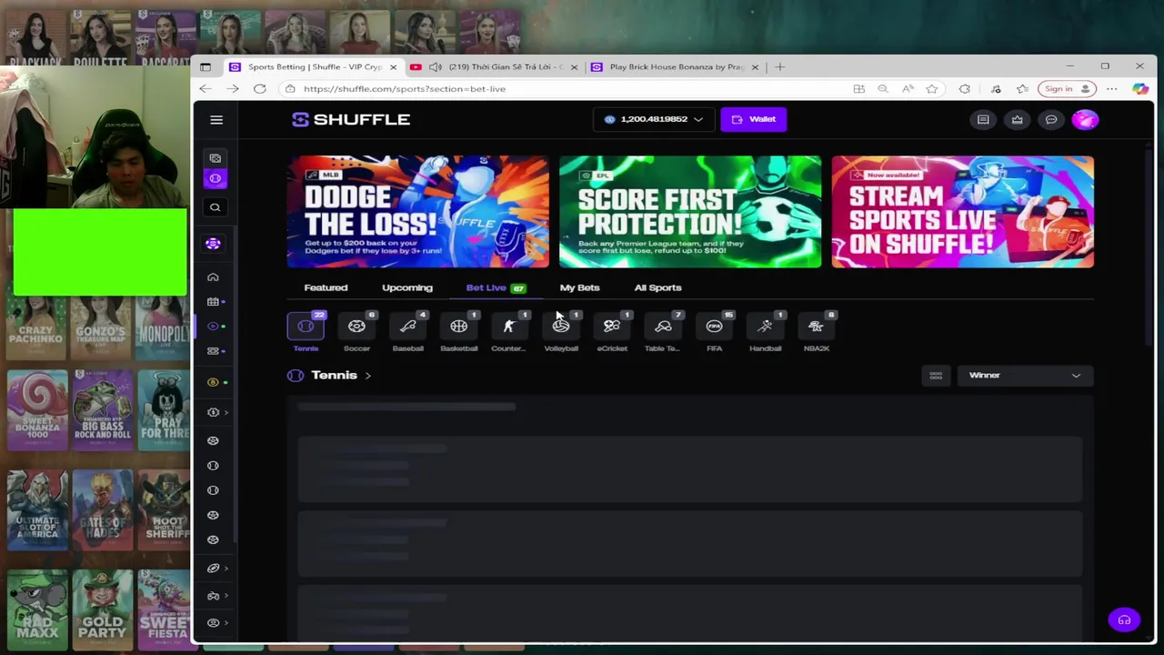The width and height of the screenshot is (1164, 655).
Task: Select Table Tennis sport filter
Action: [663, 333]
